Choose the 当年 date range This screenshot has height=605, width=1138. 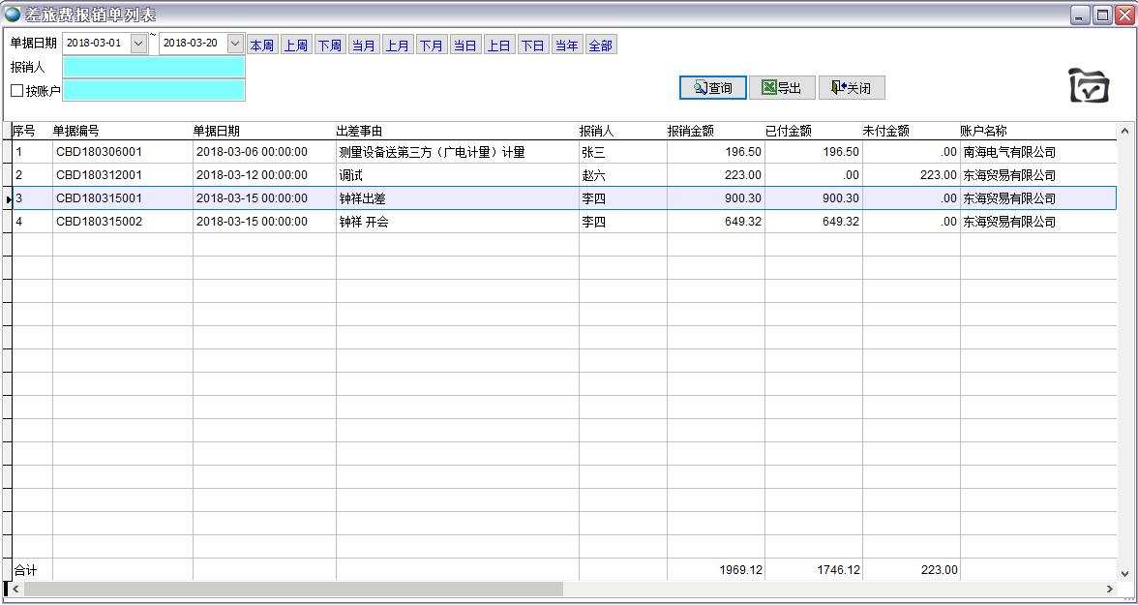coord(566,45)
